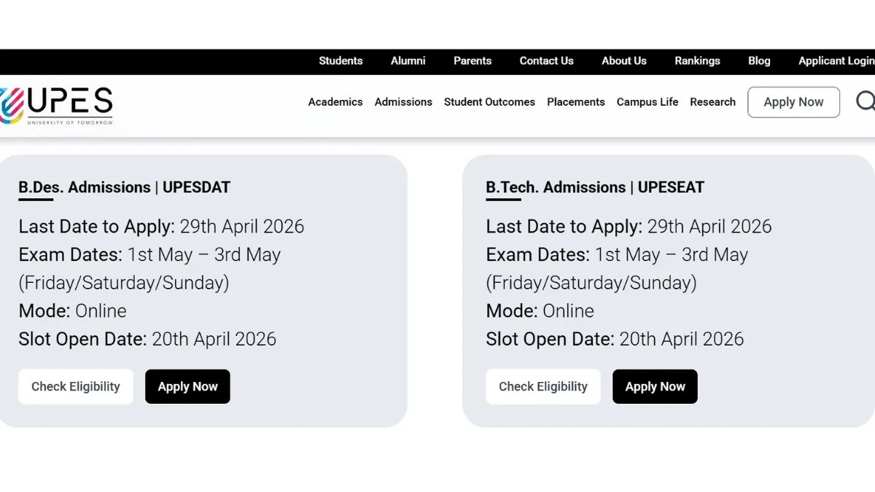Check Eligibility for B.Des. UPESDAT admissions

coord(75,386)
